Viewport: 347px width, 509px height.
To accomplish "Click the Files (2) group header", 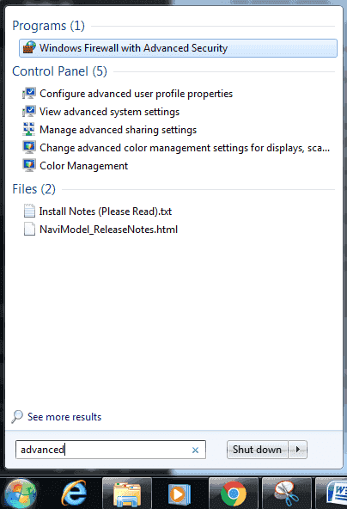I will pyautogui.click(x=34, y=189).
